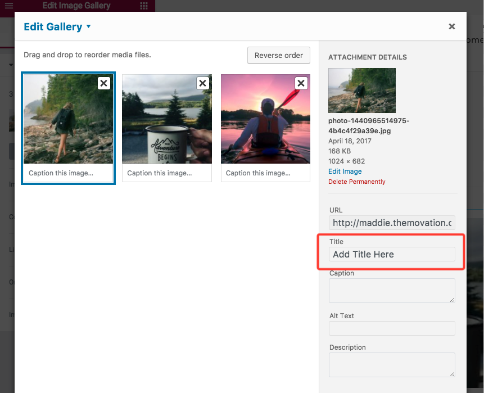Click the dimensions 1024 × 682
The width and height of the screenshot is (484, 393).
(x=346, y=161)
